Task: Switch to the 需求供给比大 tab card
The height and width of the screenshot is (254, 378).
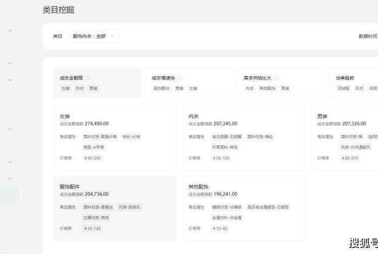Action: pyautogui.click(x=281, y=83)
